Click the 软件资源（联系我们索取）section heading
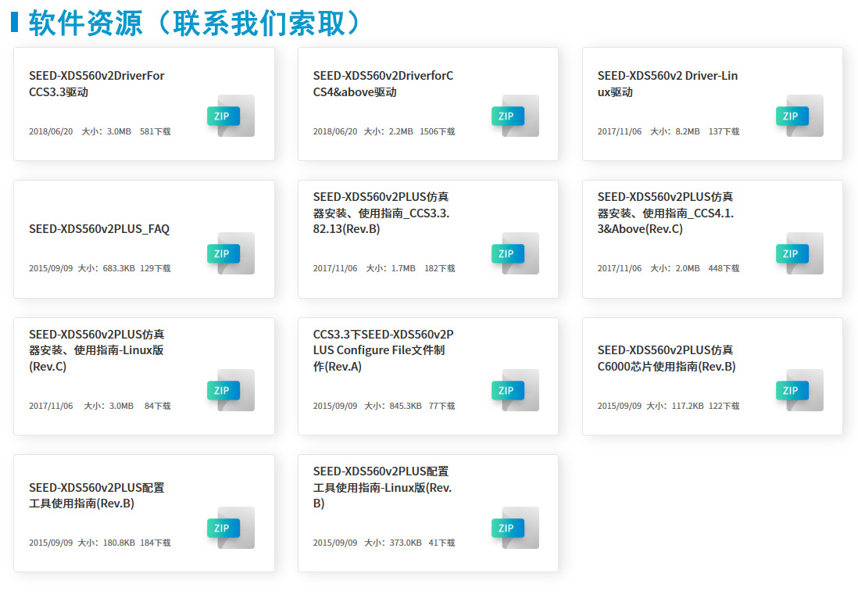Viewport: 858px width, 595px height. click(184, 22)
